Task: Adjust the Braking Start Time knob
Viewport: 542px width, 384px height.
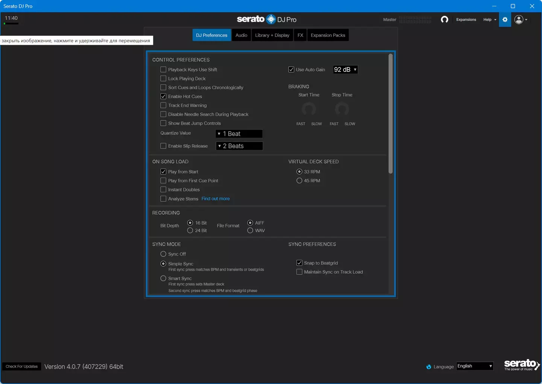Action: click(308, 109)
